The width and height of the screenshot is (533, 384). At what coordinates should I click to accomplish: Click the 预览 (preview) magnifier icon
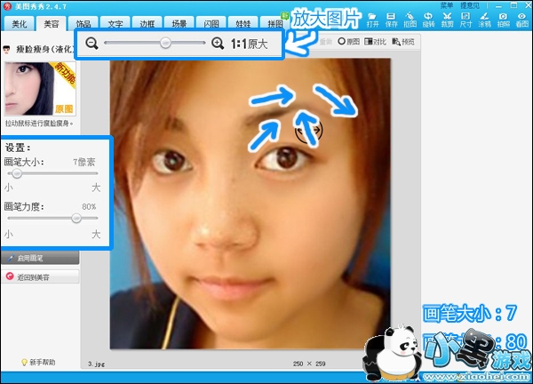point(403,42)
